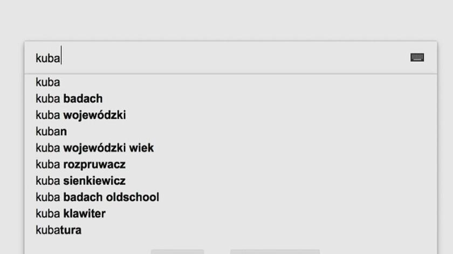Choose the 'kuba wojewódzki wiek' suggestion
Viewport: 453px width, 254px height.
95,148
